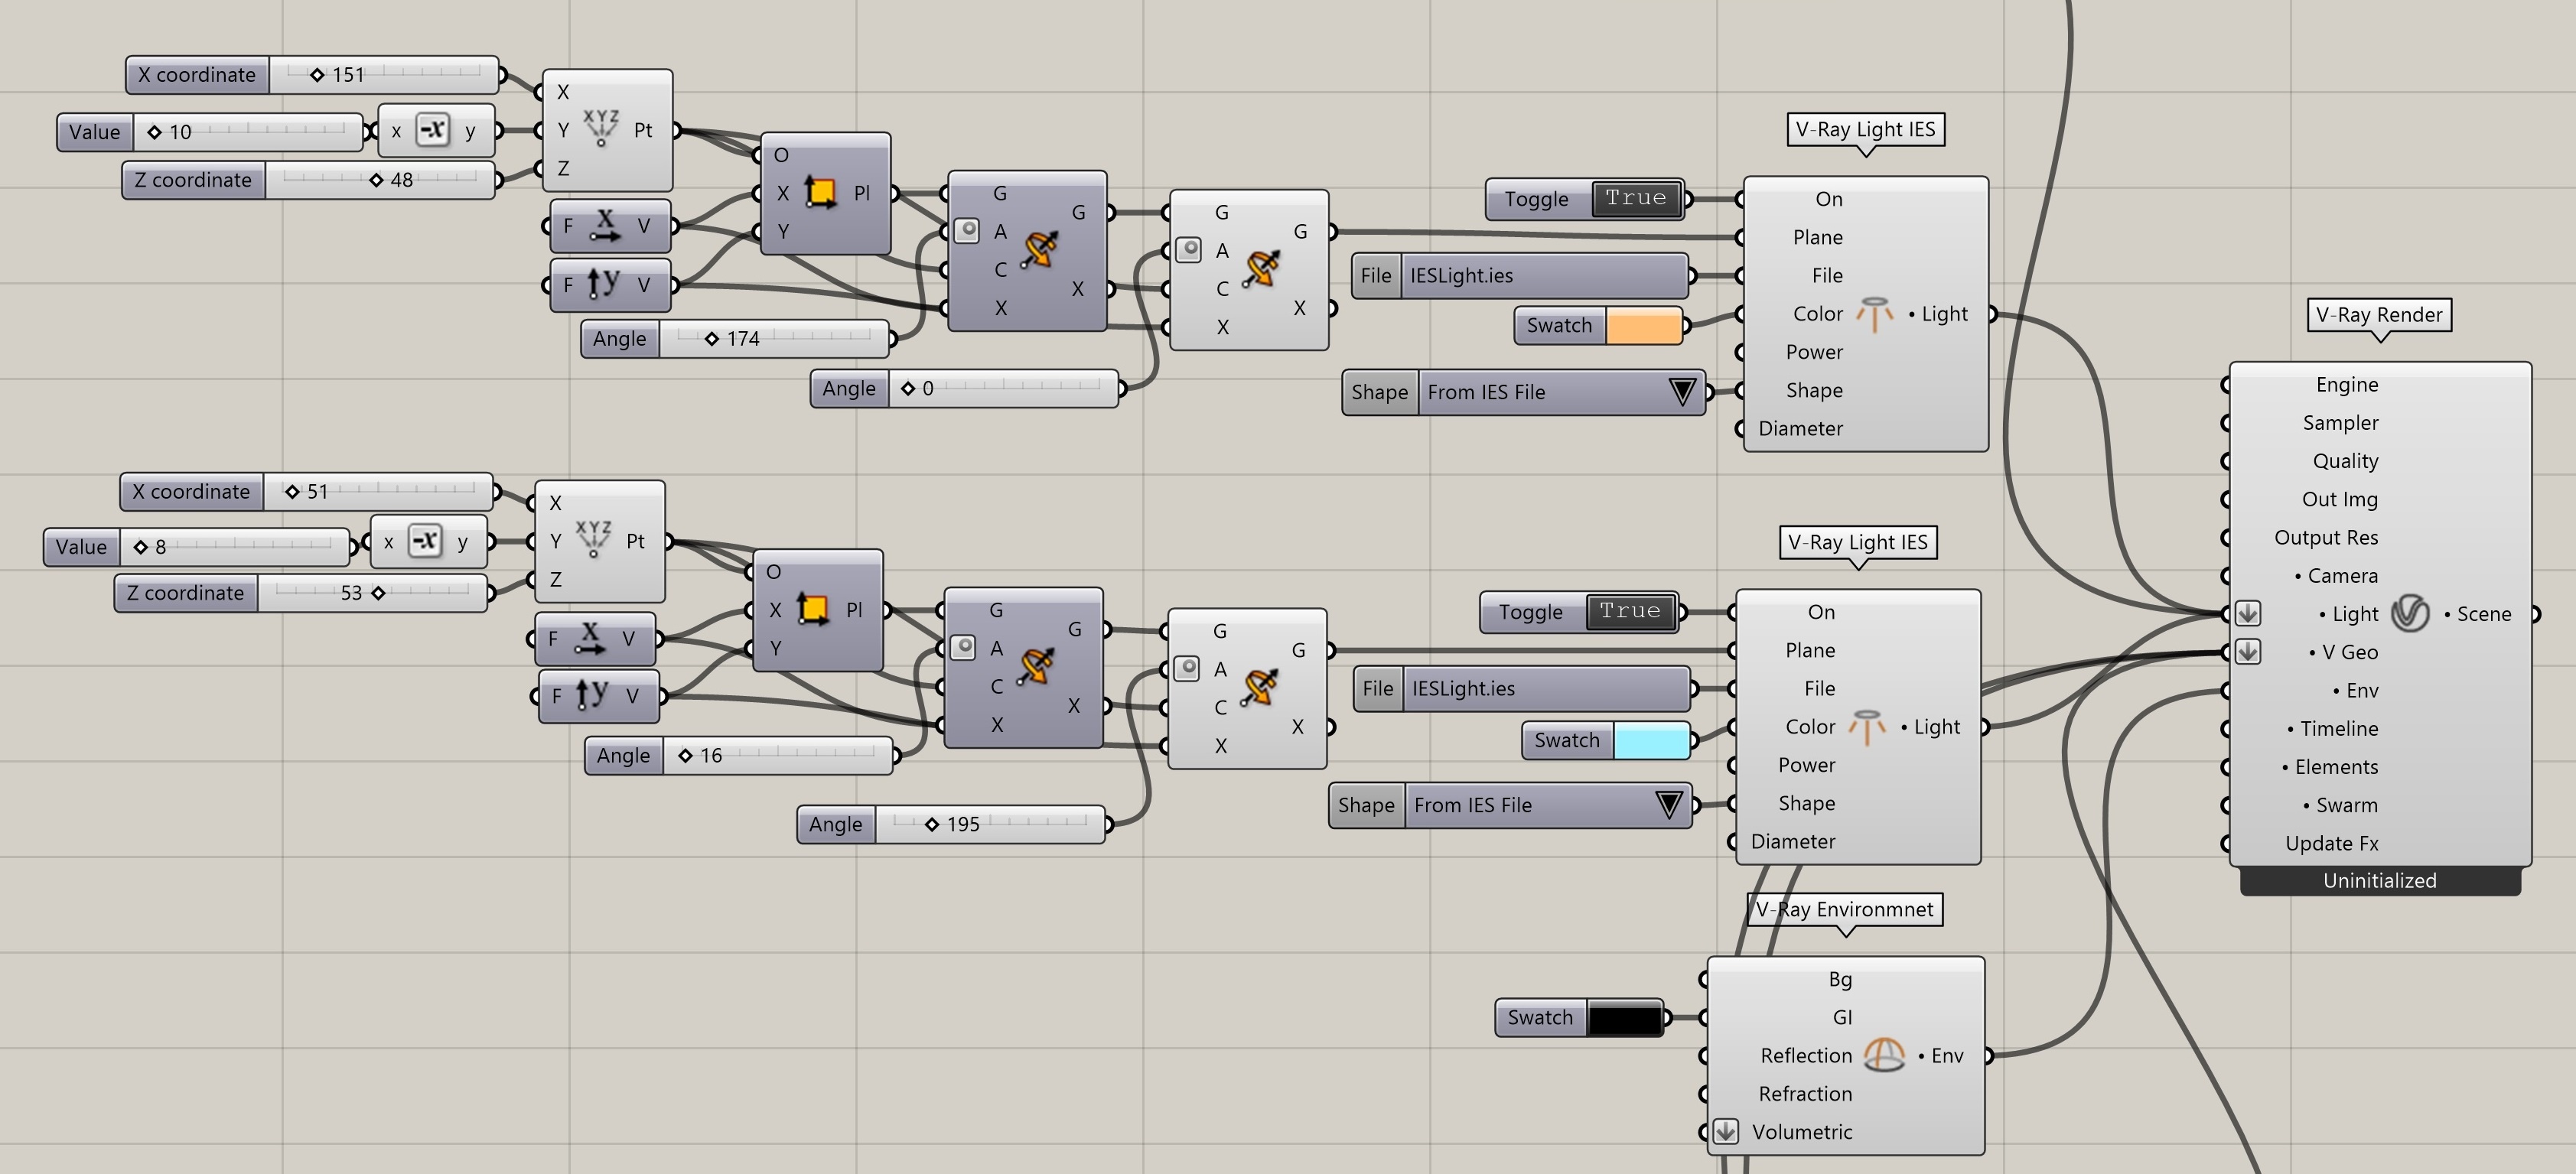
Task: Click degrees icon on first bottom Rotate's A input
Action: coord(963,647)
